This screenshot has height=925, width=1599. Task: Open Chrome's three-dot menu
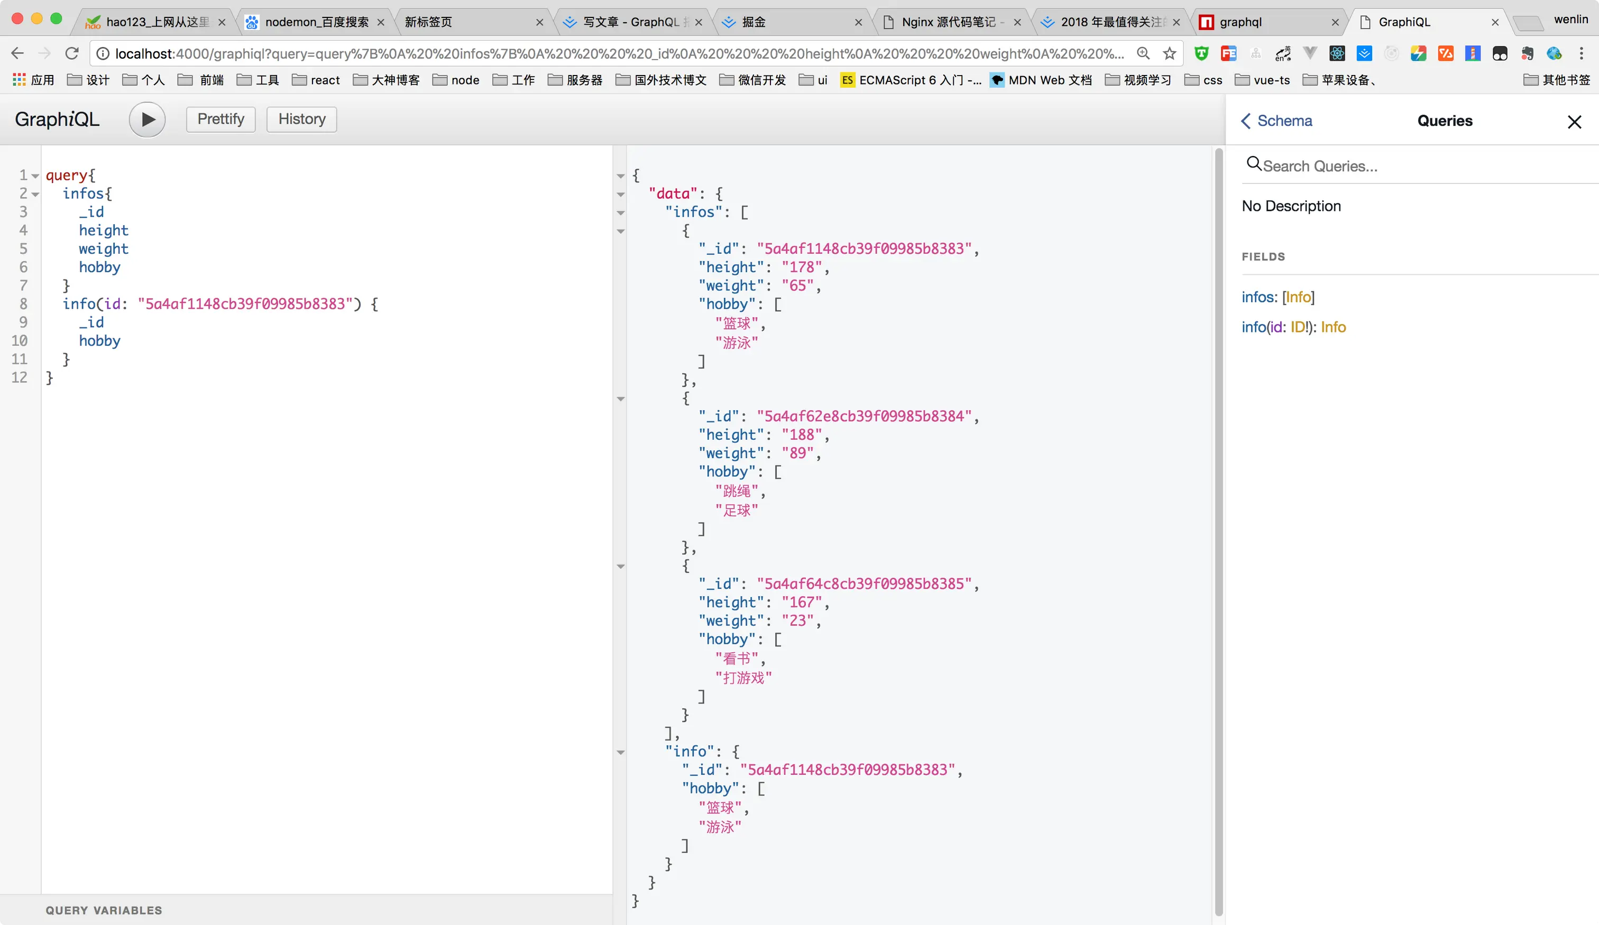1581,54
